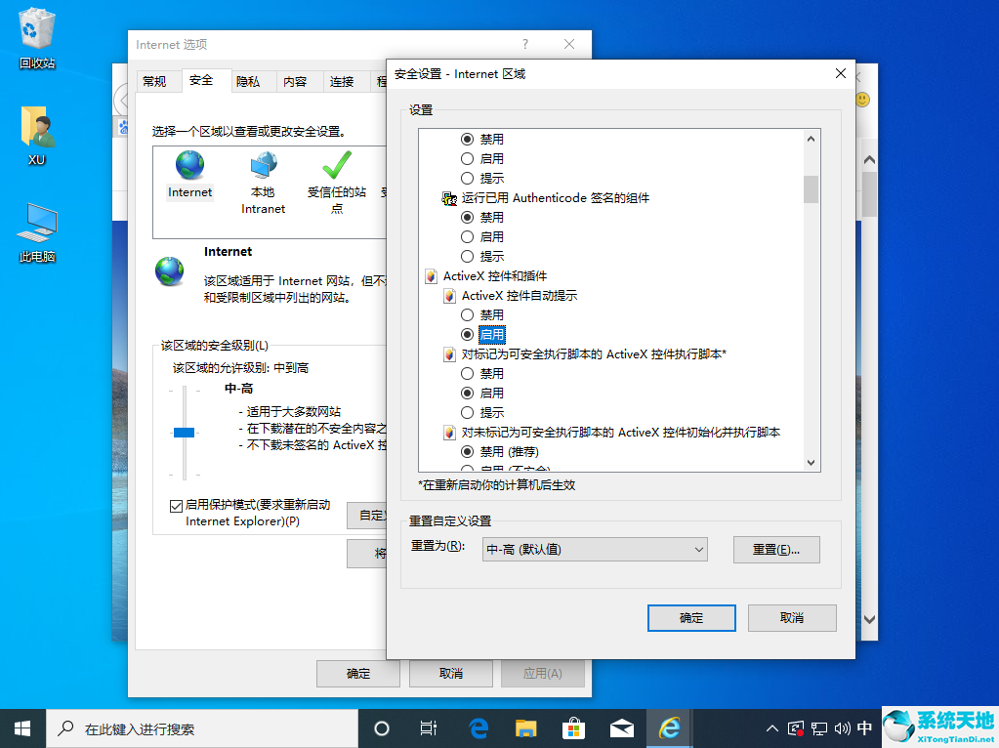Screen dimensions: 999x748
Task: Click the 重置(E) button
Action: click(x=776, y=549)
